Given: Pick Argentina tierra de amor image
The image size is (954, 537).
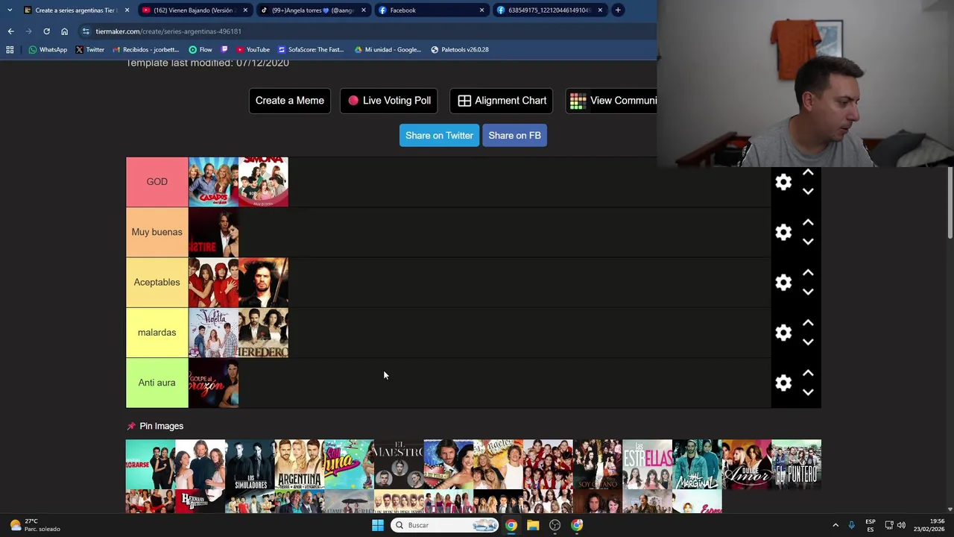Looking at the screenshot, I should [300, 464].
